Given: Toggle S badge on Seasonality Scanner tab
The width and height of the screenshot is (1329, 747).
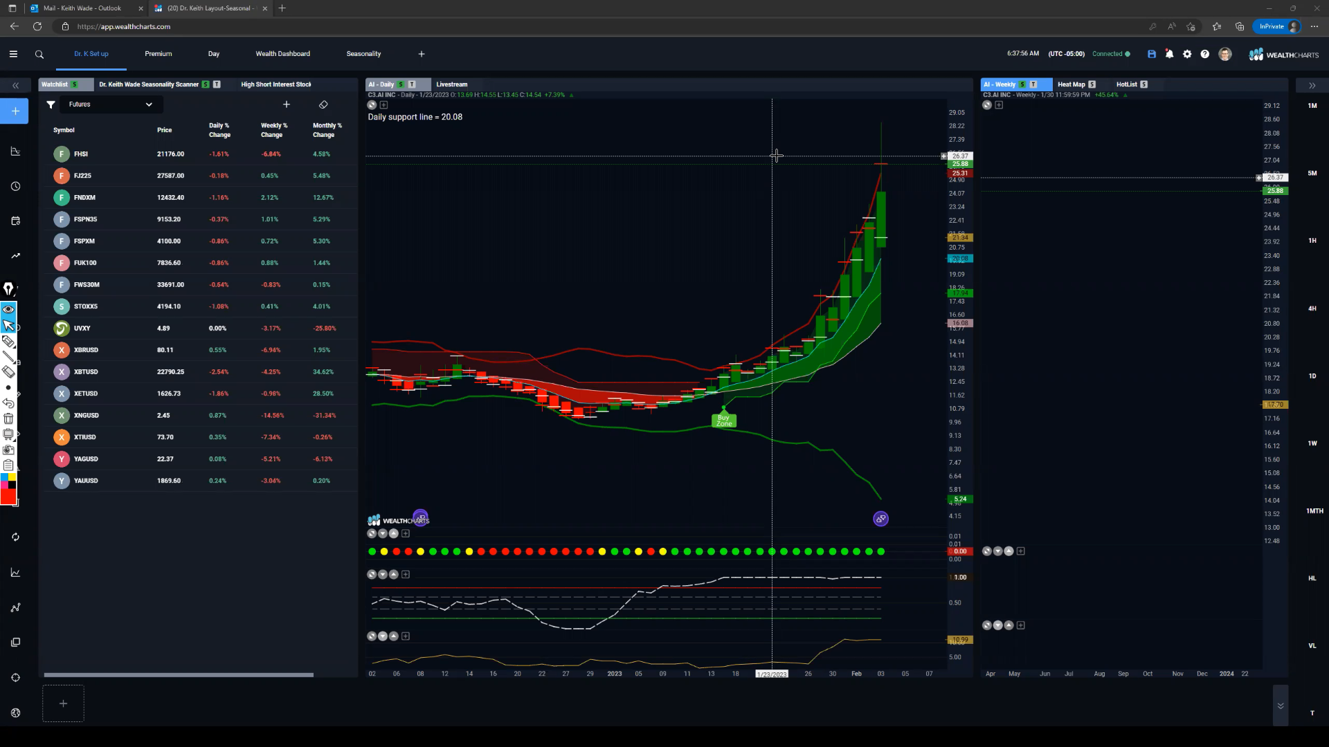Looking at the screenshot, I should click(x=206, y=84).
